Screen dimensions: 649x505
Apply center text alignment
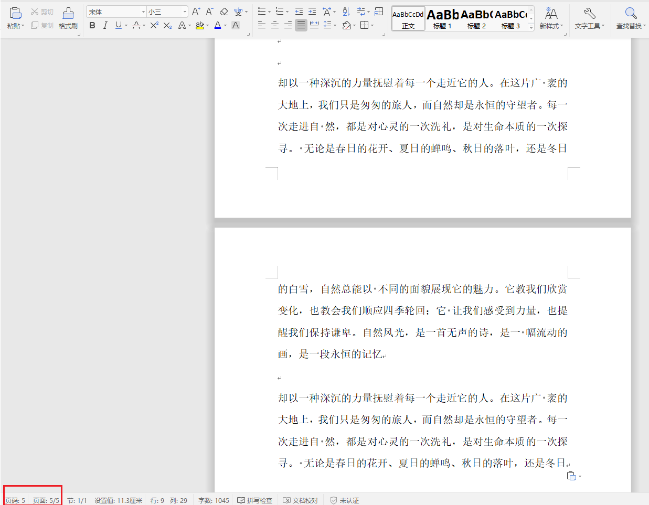[x=274, y=25]
